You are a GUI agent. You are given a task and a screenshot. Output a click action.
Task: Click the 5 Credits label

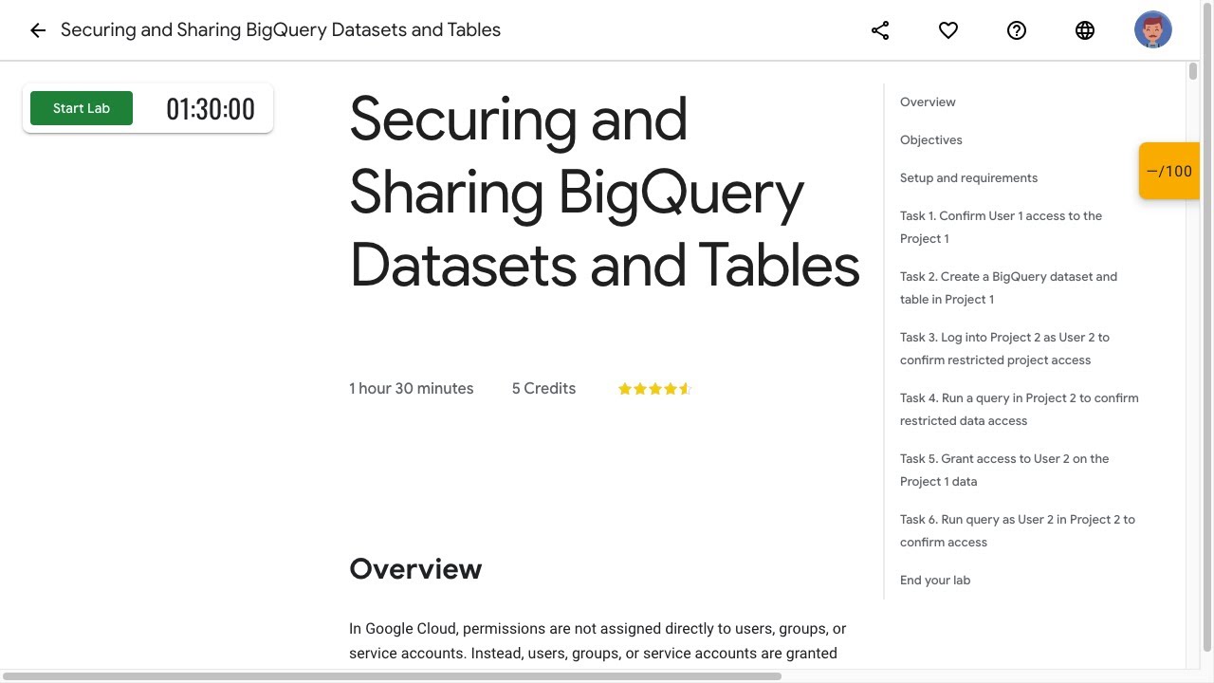click(543, 388)
